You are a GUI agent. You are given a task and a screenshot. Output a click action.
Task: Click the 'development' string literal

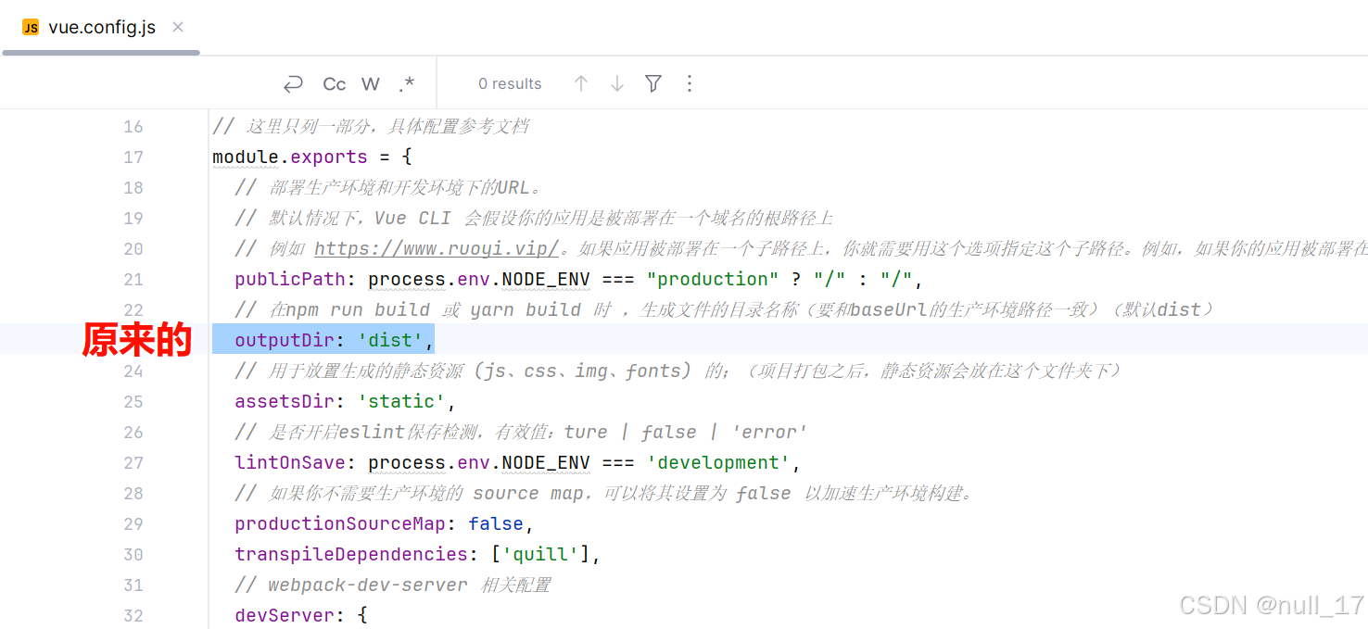pos(718,462)
